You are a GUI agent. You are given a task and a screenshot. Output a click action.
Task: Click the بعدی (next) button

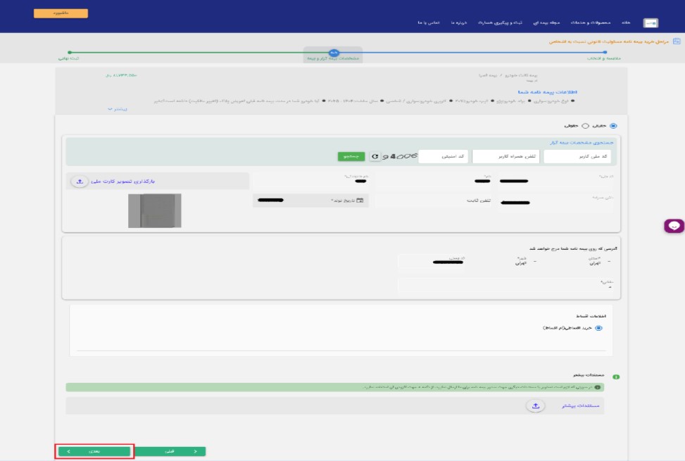point(94,451)
